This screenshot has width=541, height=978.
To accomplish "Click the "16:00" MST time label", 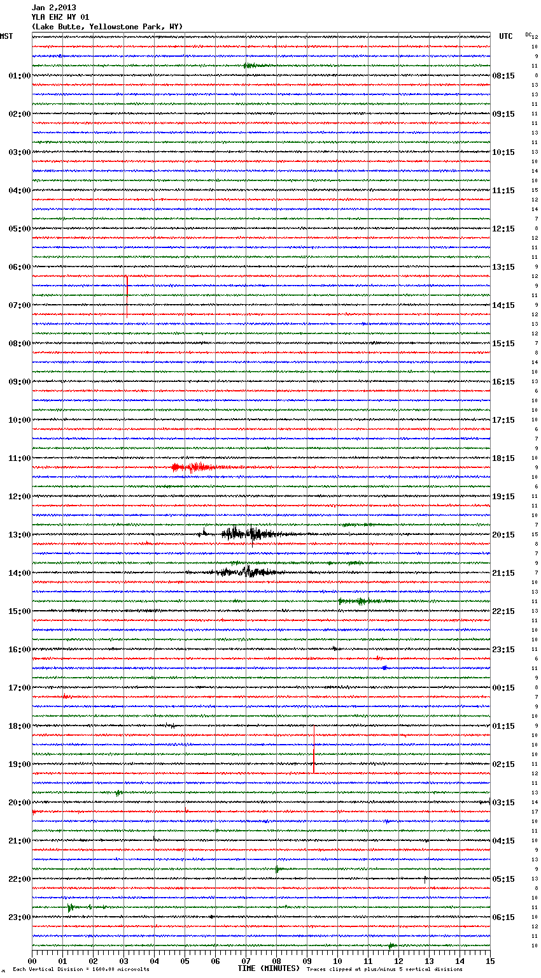I will [x=20, y=650].
